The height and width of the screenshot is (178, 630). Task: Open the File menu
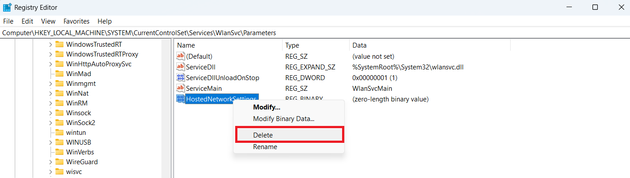coord(8,21)
